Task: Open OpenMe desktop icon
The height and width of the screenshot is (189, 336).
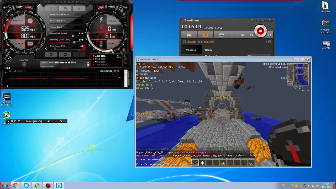Action: click(x=325, y=45)
